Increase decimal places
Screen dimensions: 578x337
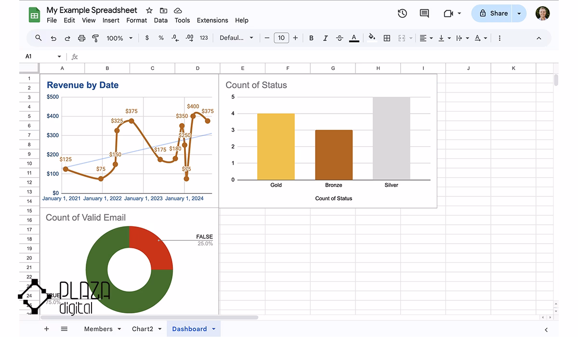[x=189, y=38]
